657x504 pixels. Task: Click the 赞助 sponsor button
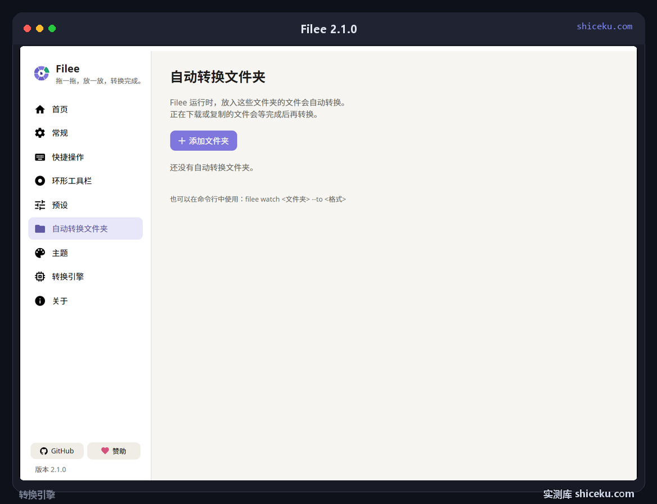click(x=114, y=451)
